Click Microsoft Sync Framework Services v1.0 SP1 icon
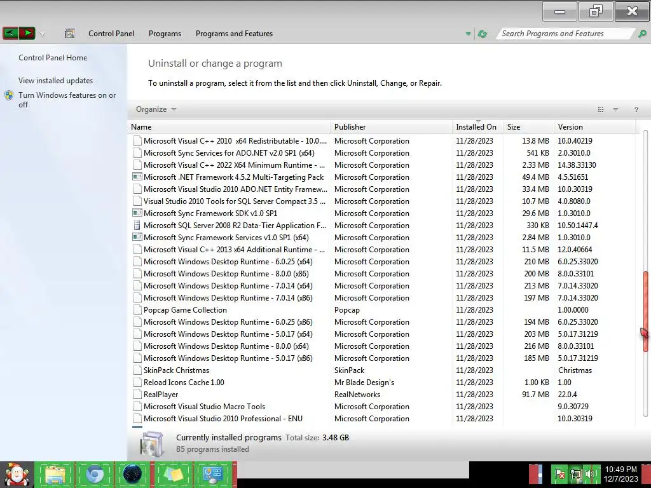 [x=137, y=237]
